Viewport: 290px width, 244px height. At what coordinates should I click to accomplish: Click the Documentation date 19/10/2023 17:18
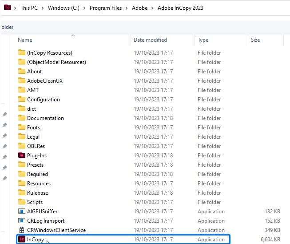pos(153,118)
